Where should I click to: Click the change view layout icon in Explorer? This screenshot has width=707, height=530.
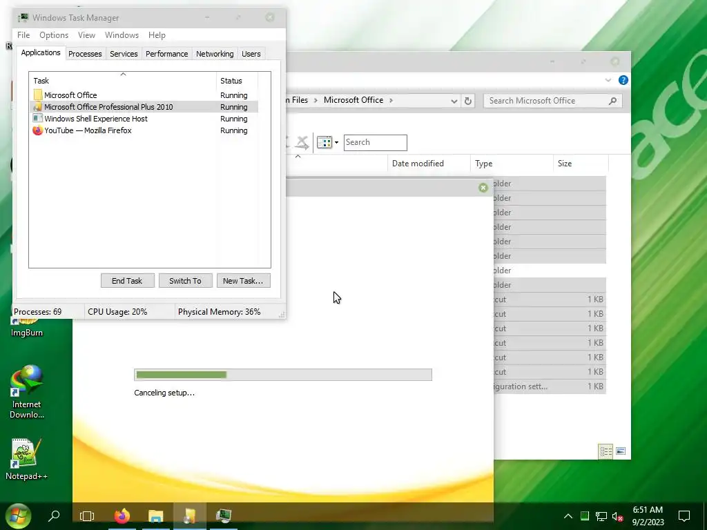tap(325, 142)
